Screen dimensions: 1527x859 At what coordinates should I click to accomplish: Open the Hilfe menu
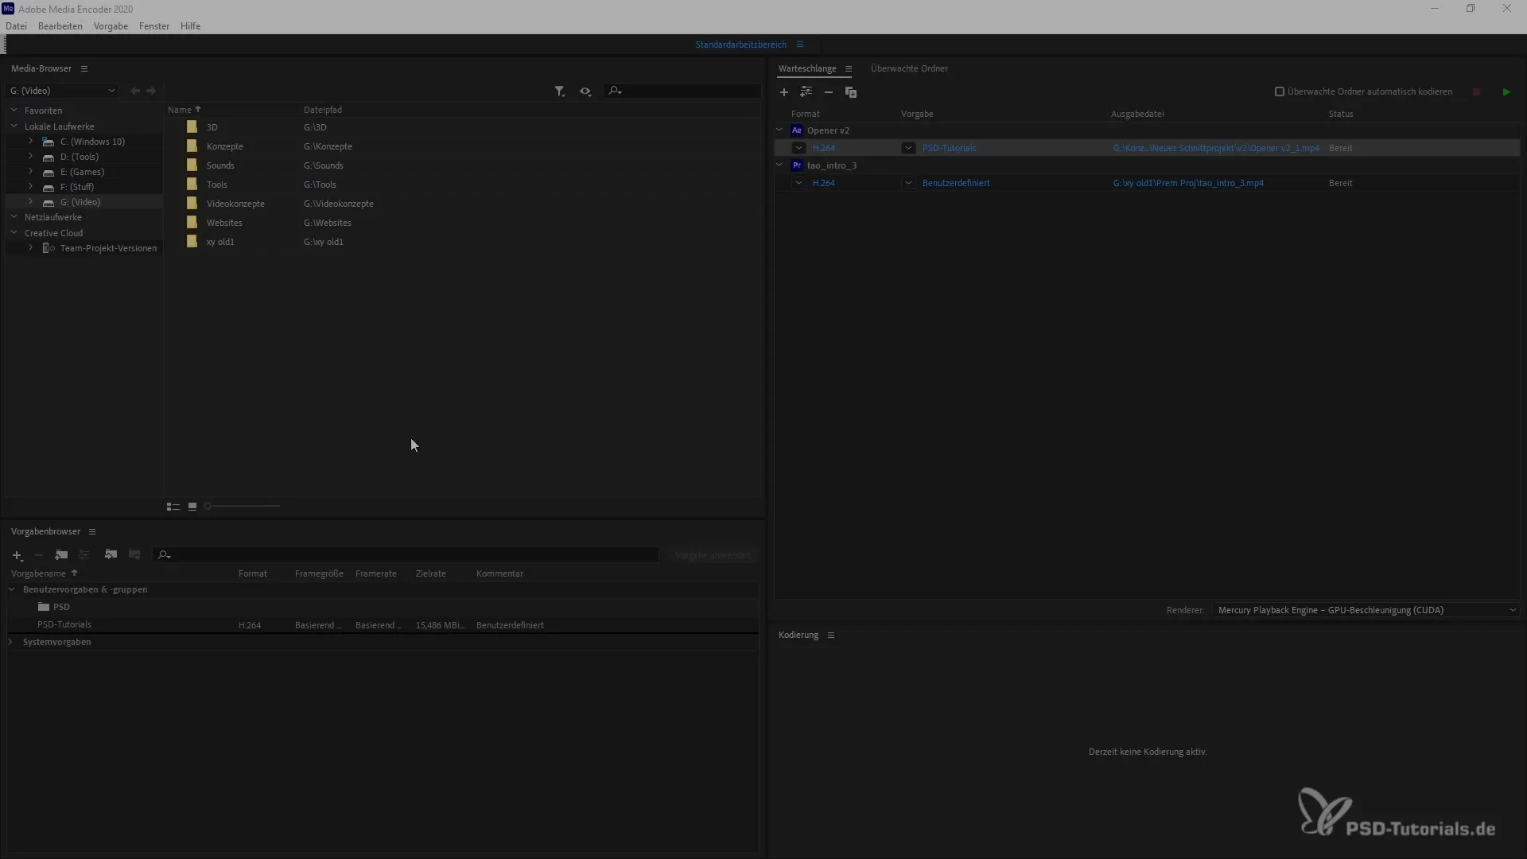[x=190, y=26]
